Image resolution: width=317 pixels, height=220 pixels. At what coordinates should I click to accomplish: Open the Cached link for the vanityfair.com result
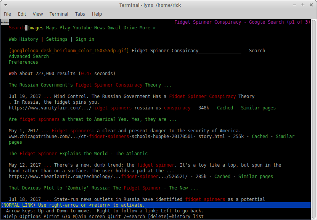pos(225,108)
